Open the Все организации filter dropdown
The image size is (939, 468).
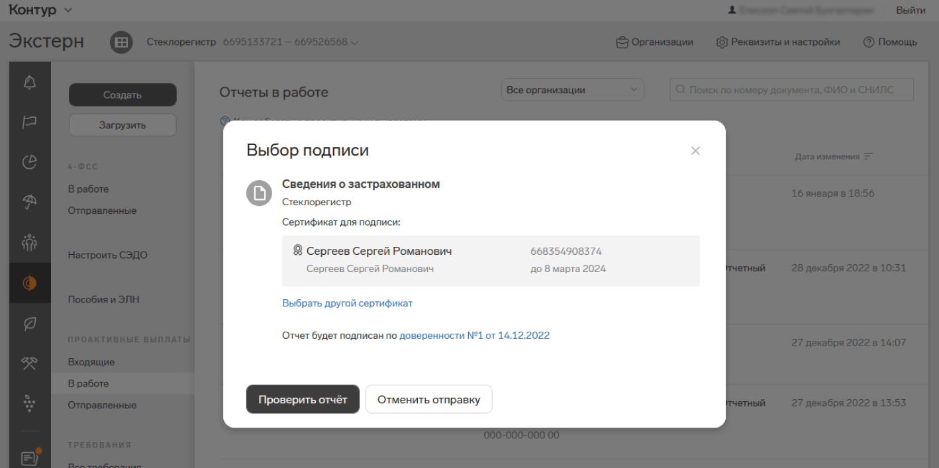[x=572, y=90]
